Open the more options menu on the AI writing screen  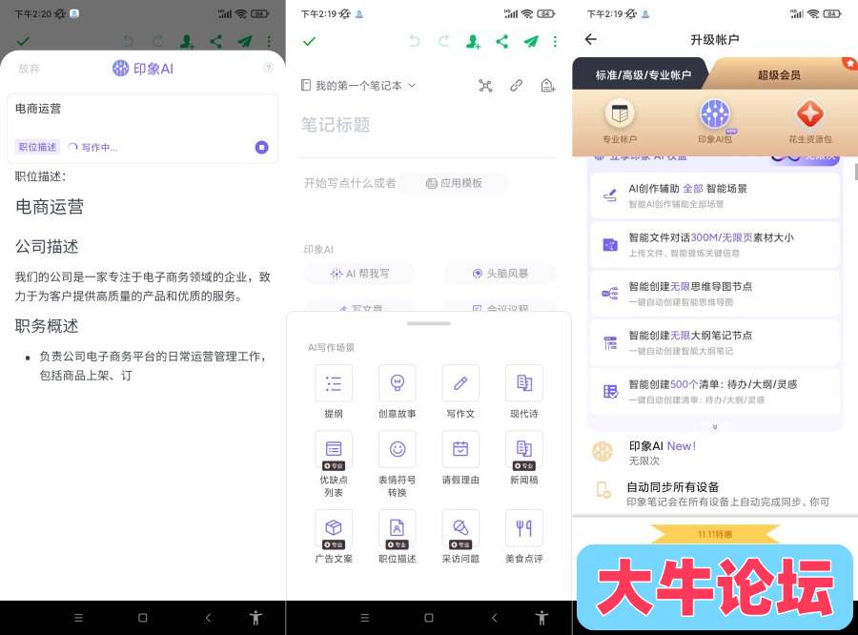[x=269, y=41]
